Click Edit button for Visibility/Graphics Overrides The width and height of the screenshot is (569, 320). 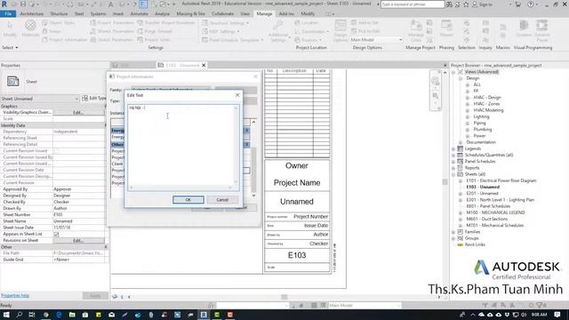pyautogui.click(x=78, y=113)
